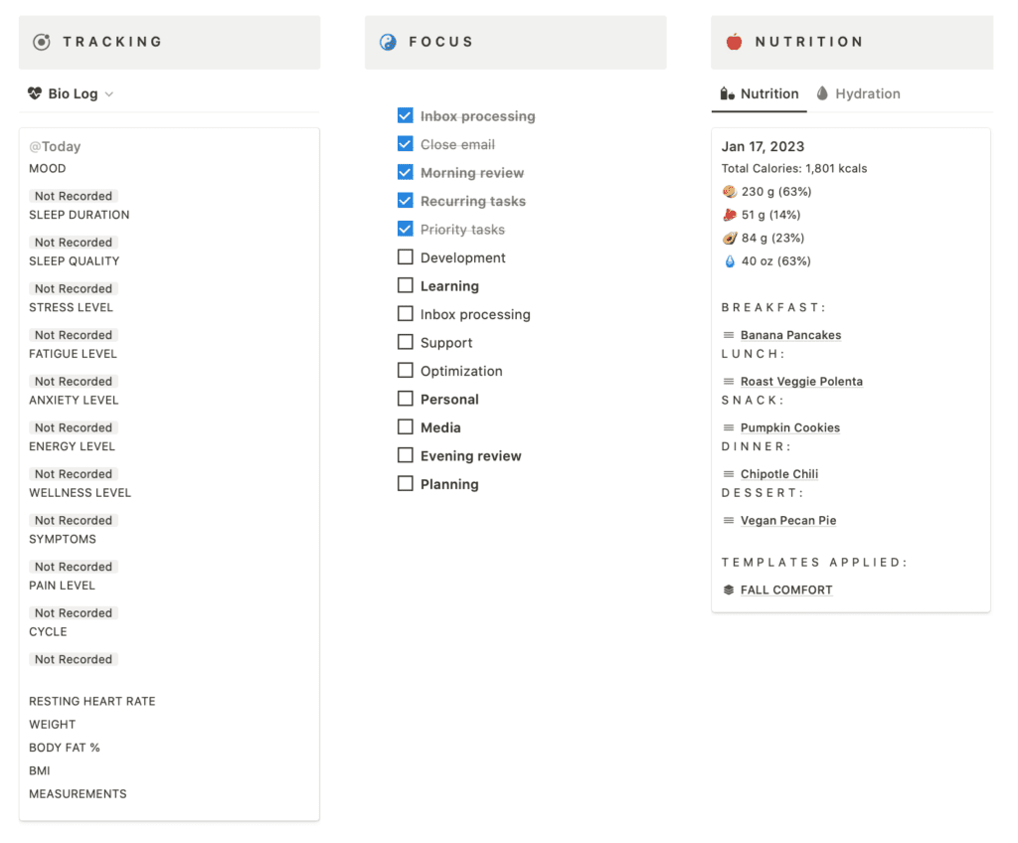Screen dimensions: 1018x843
Task: Click the bottle icon on the Nutrition tab
Action: 727,93
